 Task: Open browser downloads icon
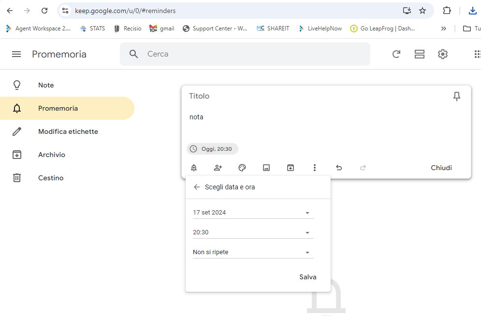click(x=472, y=11)
